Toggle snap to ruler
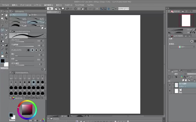The image size is (196, 122). [x=101, y=9]
